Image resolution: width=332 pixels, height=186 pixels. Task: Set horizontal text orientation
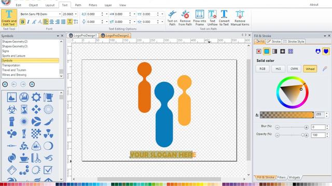[70, 22]
